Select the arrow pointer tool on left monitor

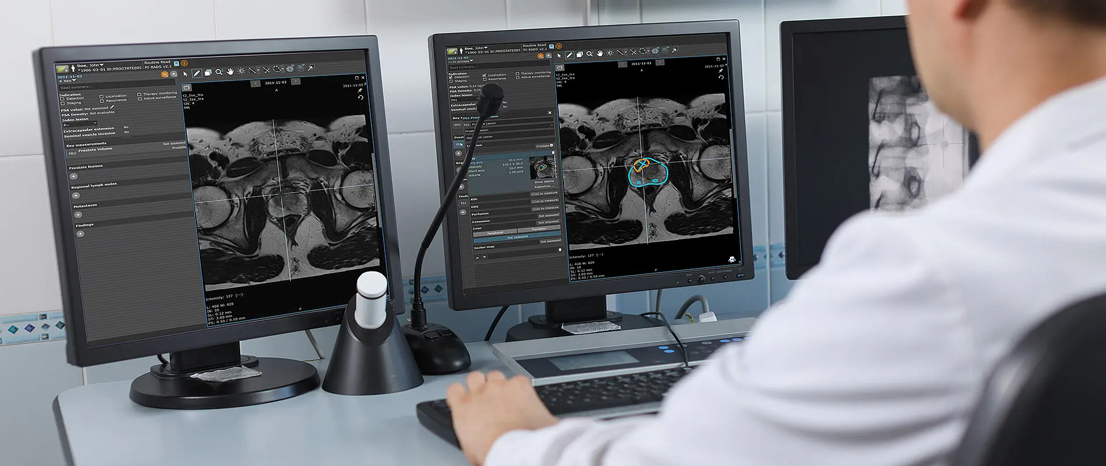tap(185, 74)
